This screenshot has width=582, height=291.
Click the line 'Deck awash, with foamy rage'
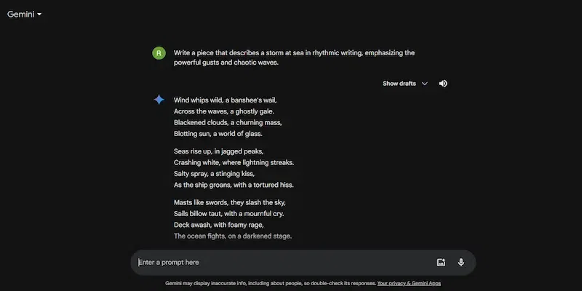point(215,225)
